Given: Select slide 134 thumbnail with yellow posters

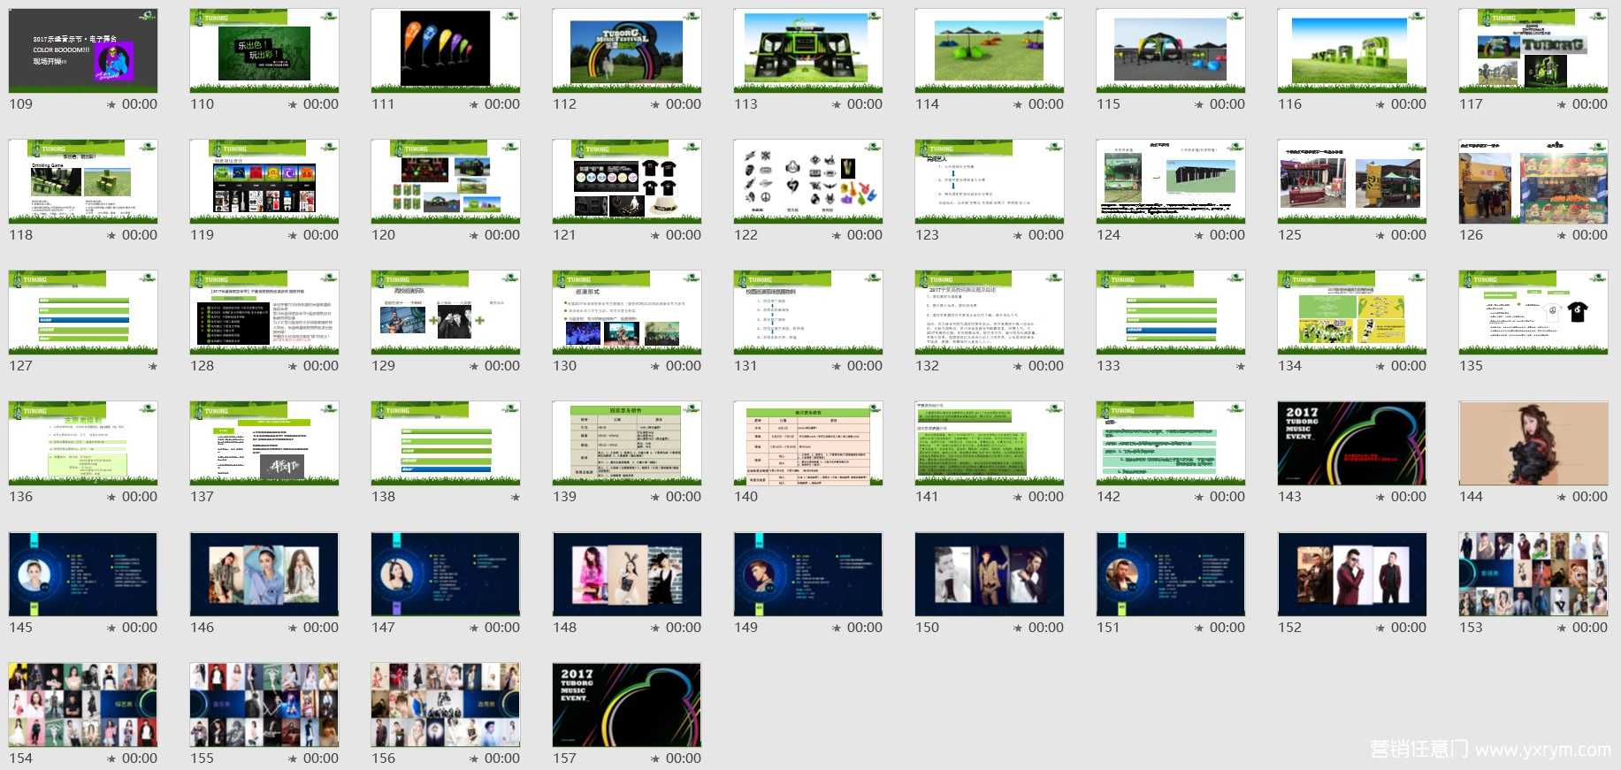Looking at the screenshot, I should point(1352,312).
